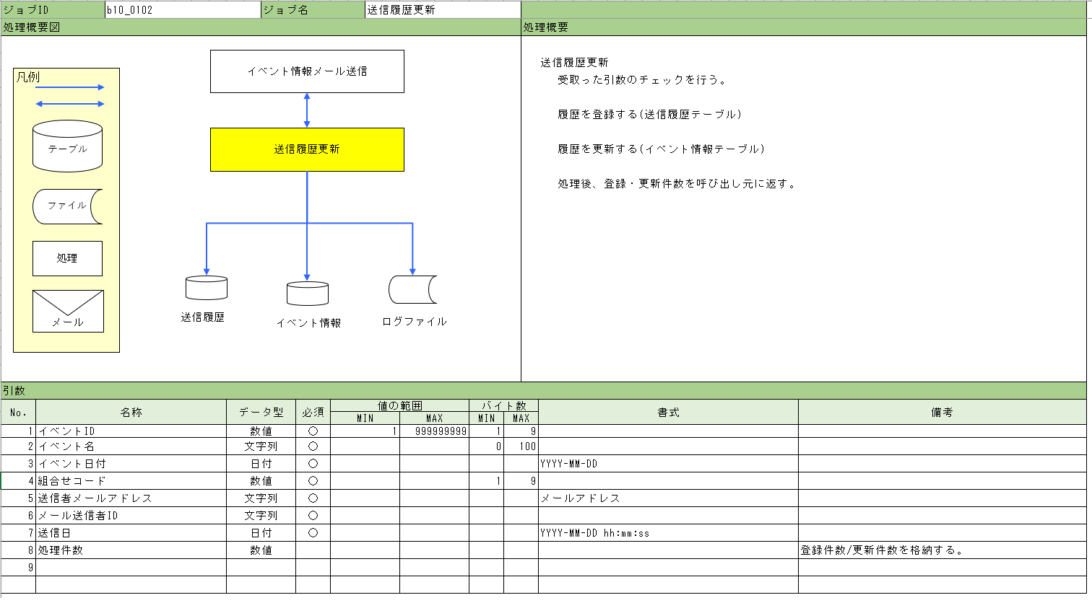
Task: Click the text 履歴を更新する(イベント情報テーブル)
Action: point(661,149)
